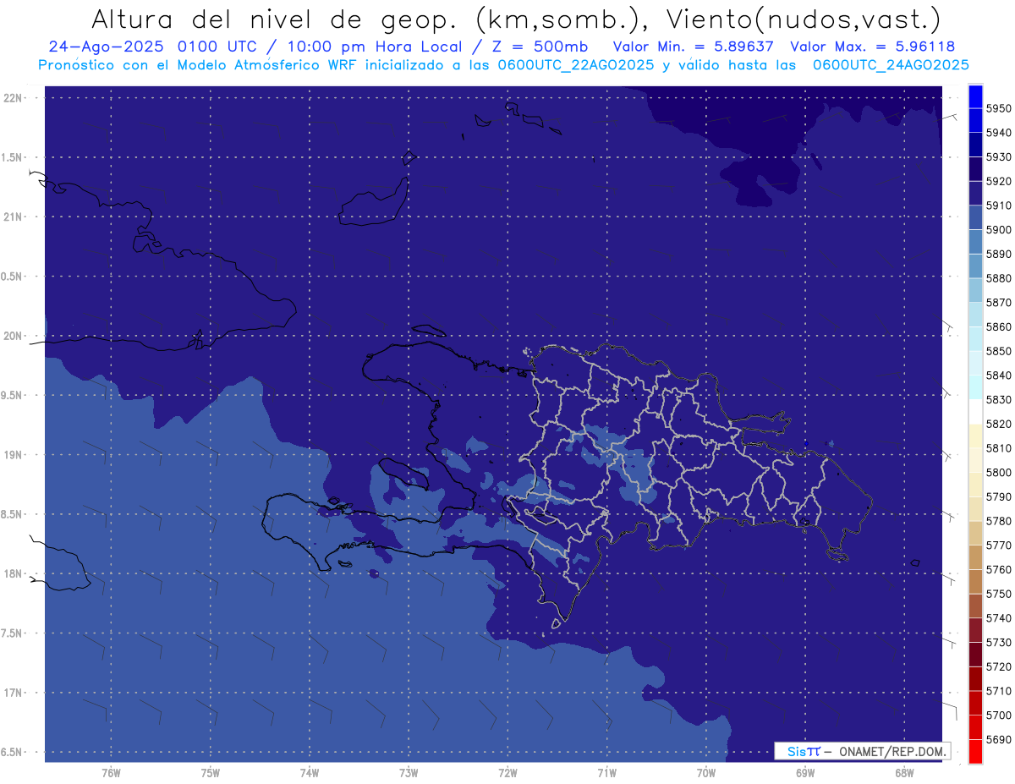This screenshot has width=1015, height=784.
Task: Click the 5780 legend label
Action: (x=998, y=521)
